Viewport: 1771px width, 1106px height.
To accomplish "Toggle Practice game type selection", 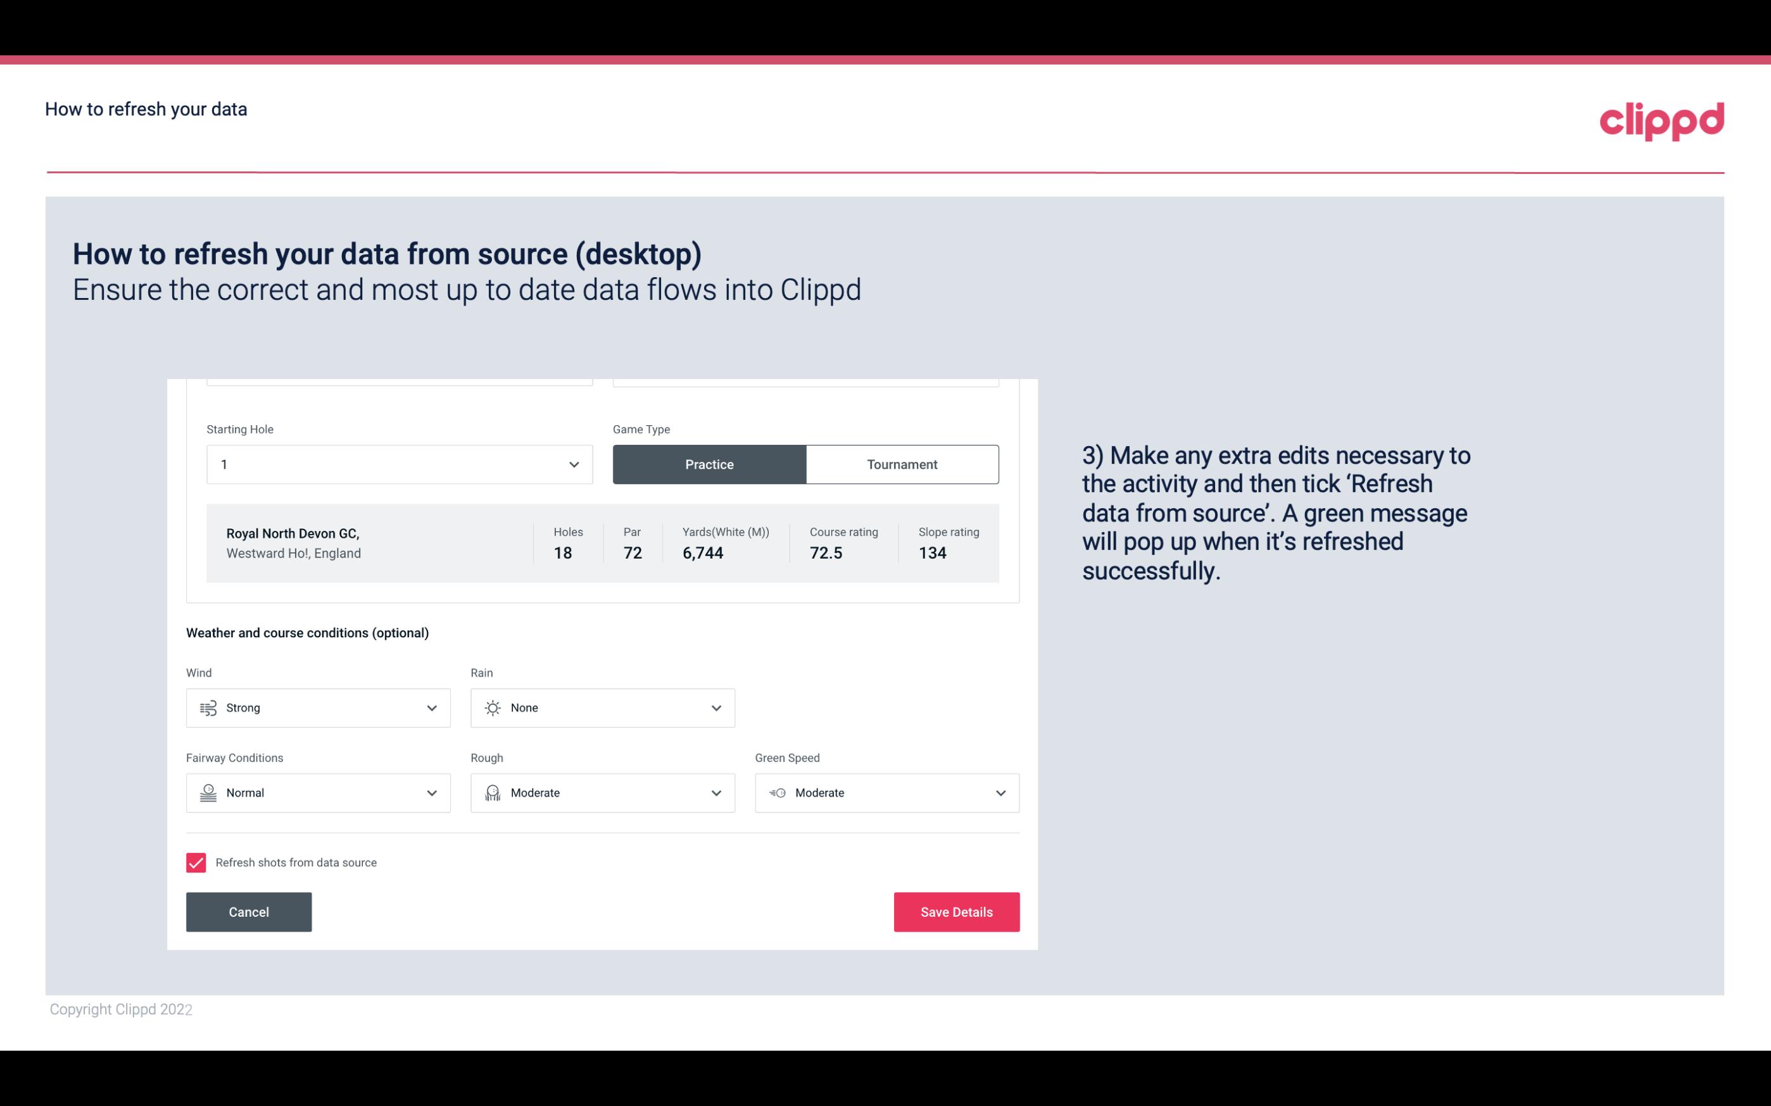I will tap(709, 464).
